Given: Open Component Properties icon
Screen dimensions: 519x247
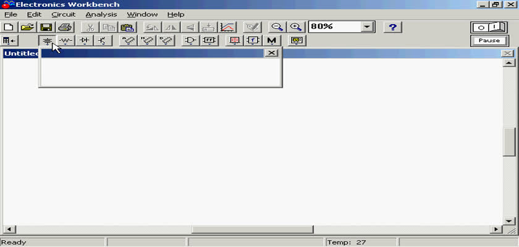Looking at the screenshot, I should (253, 27).
